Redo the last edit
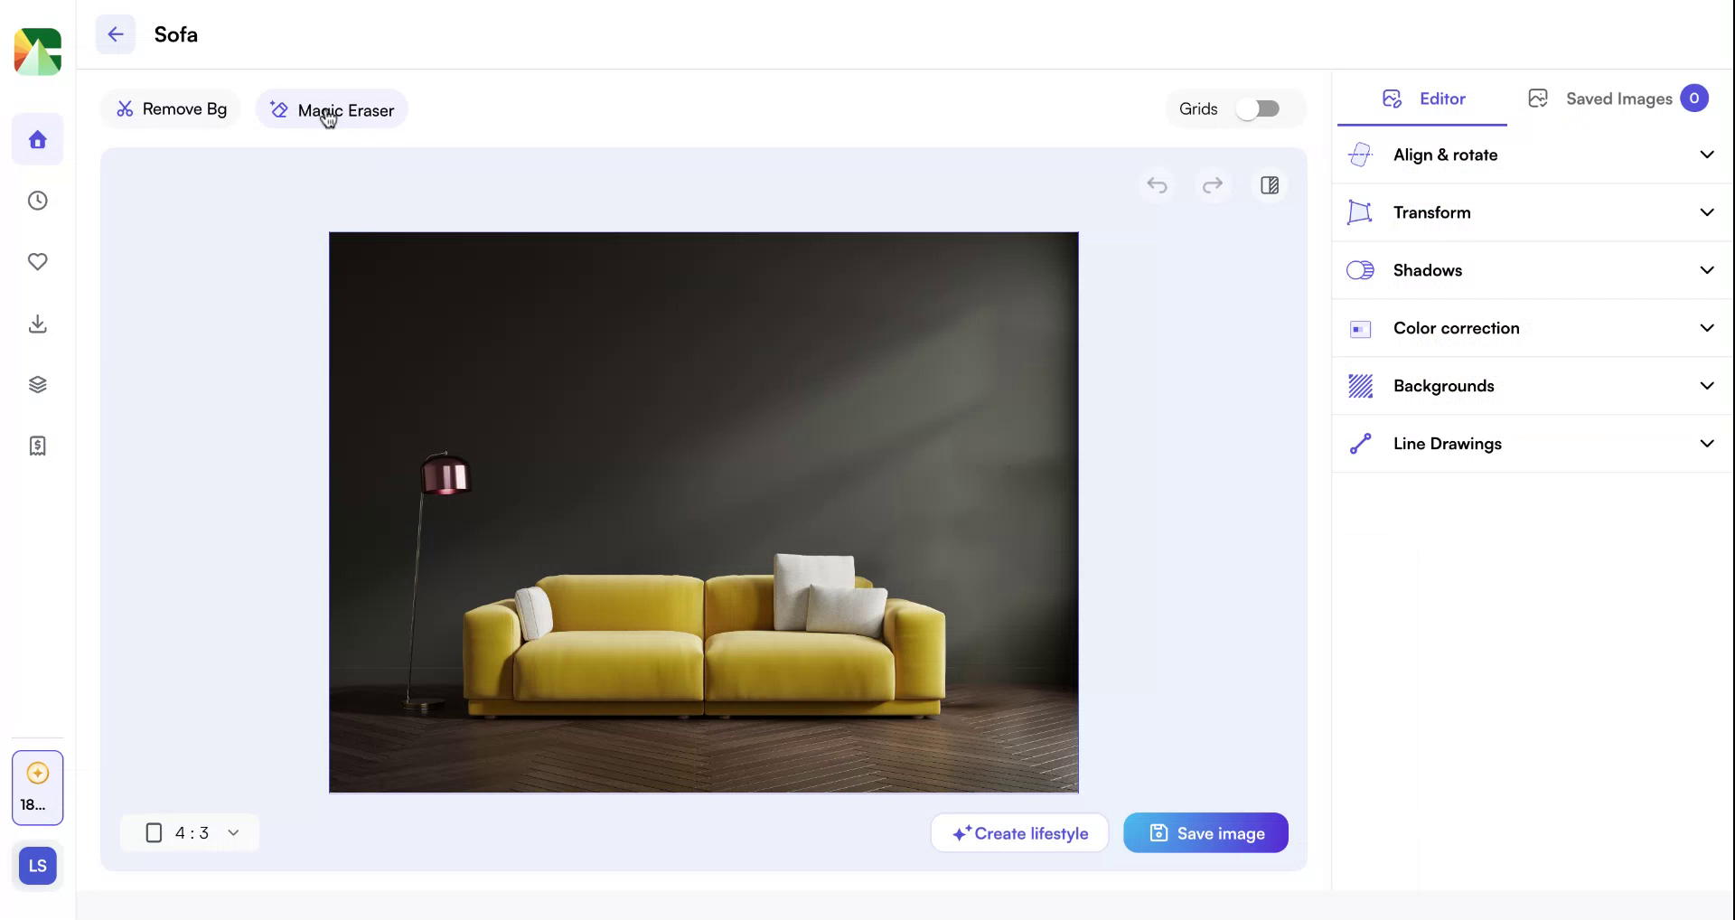The image size is (1735, 920). [x=1214, y=185]
